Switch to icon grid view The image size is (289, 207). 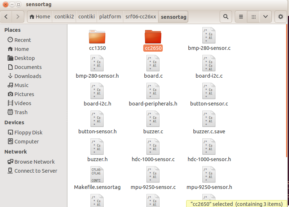[253, 17]
